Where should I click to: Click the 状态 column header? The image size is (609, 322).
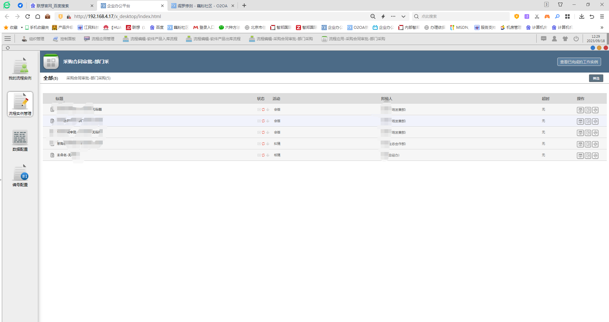point(261,99)
